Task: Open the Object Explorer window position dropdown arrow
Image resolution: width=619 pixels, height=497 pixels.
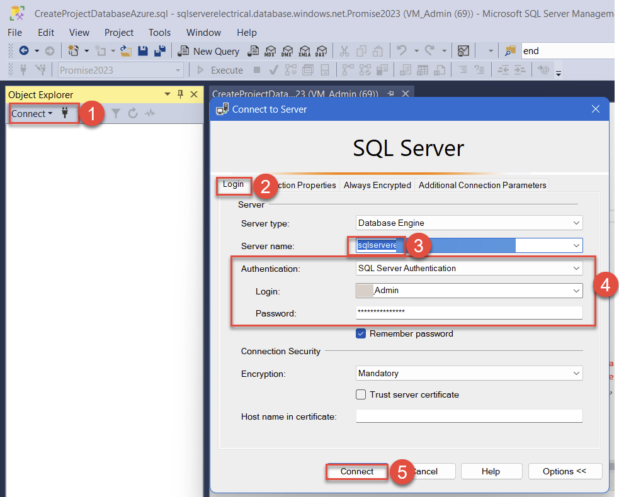Action: (x=168, y=94)
